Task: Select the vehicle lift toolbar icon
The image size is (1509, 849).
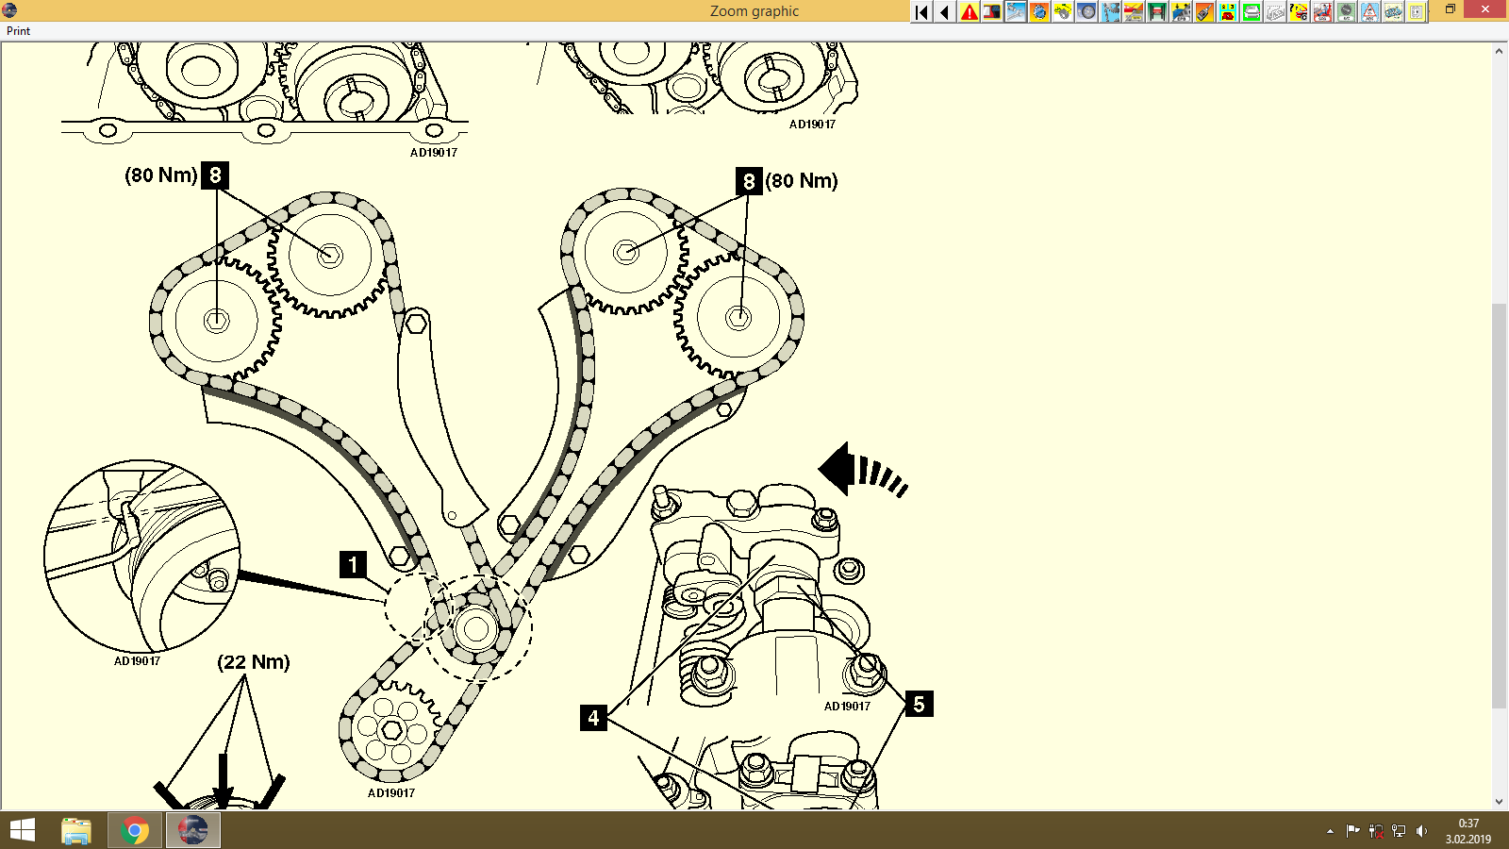Action: pos(1157,12)
